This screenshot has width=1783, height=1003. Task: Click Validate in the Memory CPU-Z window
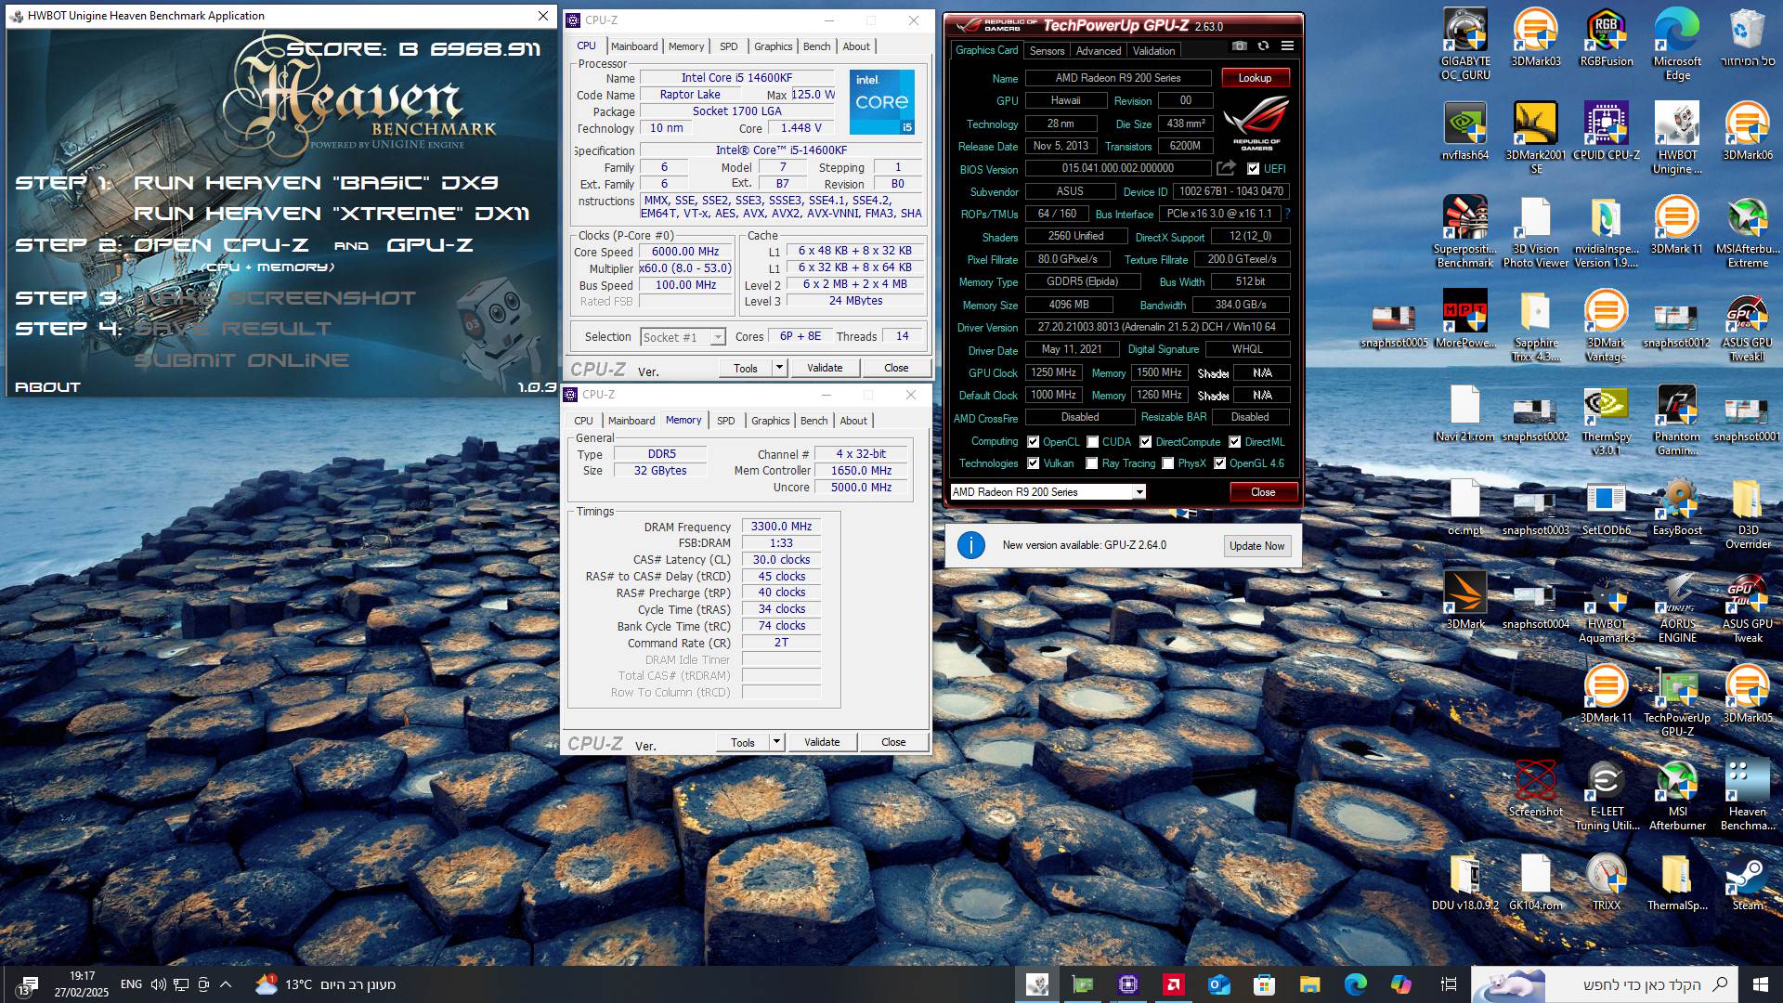point(822,742)
